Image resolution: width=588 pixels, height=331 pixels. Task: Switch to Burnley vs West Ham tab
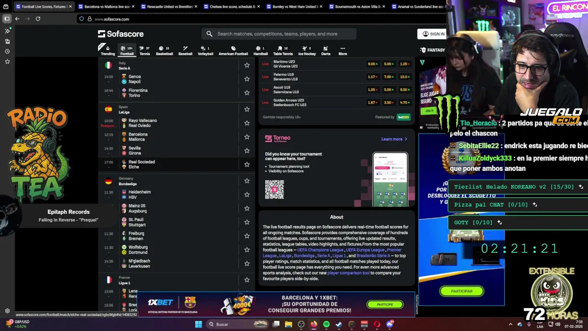[294, 6]
